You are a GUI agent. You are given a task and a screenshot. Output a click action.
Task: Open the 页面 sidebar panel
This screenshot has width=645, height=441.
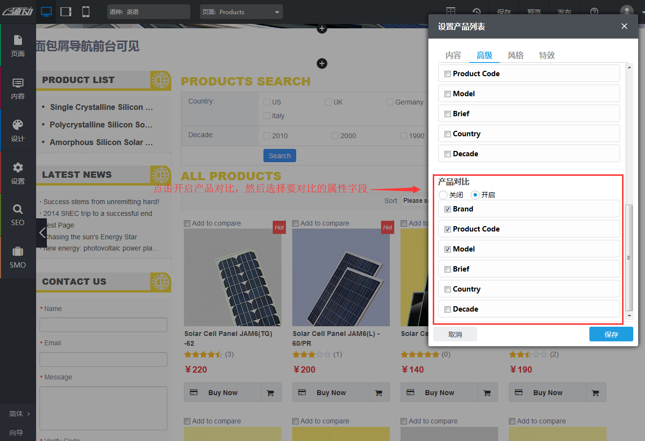click(18, 45)
